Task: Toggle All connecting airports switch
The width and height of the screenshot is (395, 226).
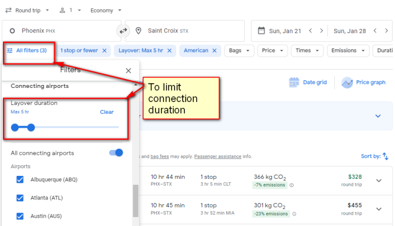Action: pyautogui.click(x=116, y=153)
